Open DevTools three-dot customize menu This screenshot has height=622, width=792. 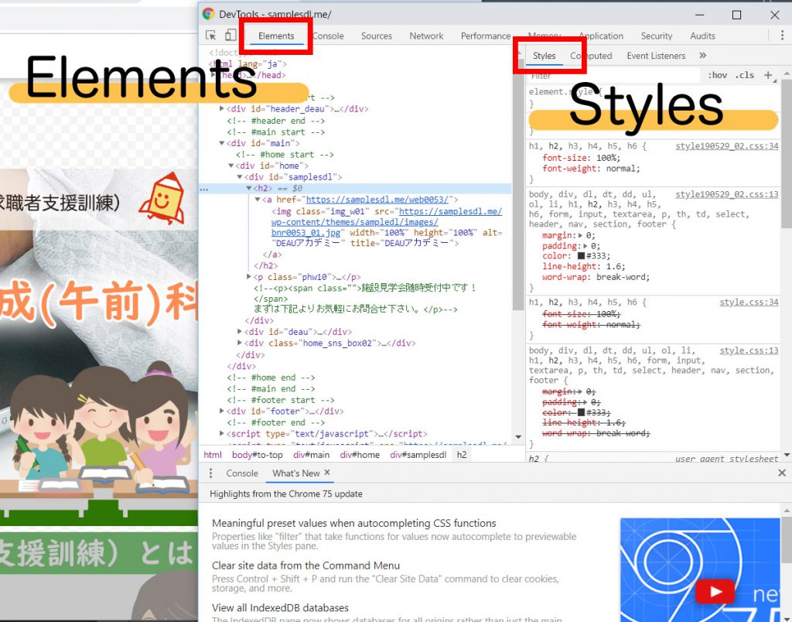781,36
